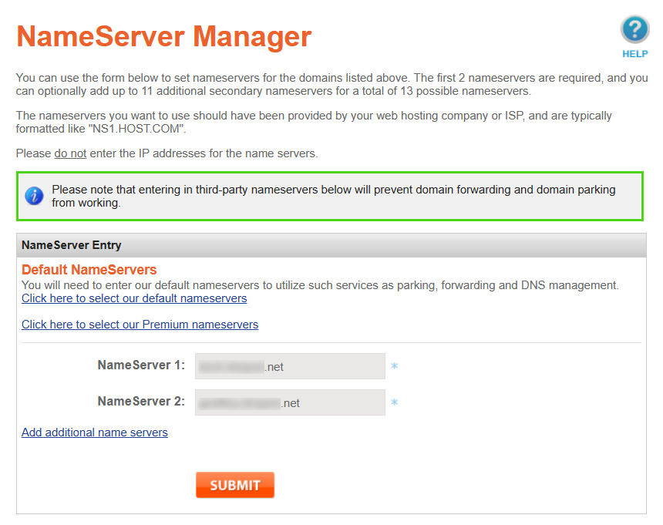Screen dimensions: 663x525
Task: Click the 'NameServer 2:' field label
Action: (x=141, y=402)
